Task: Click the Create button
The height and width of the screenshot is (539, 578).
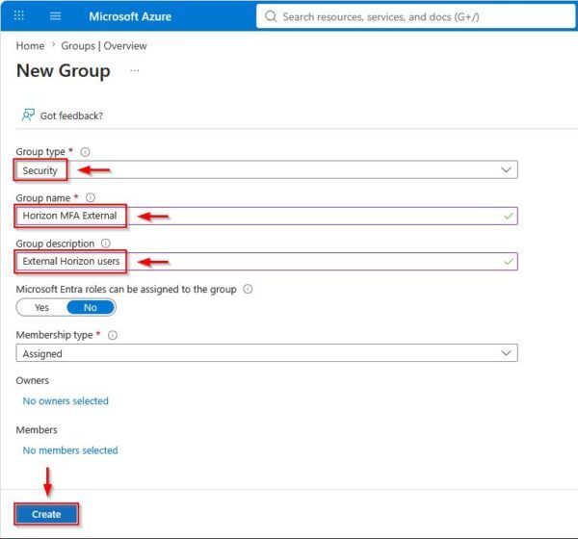Action: 46,514
